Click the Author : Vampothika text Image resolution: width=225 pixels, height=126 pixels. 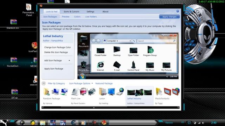coord(53,41)
